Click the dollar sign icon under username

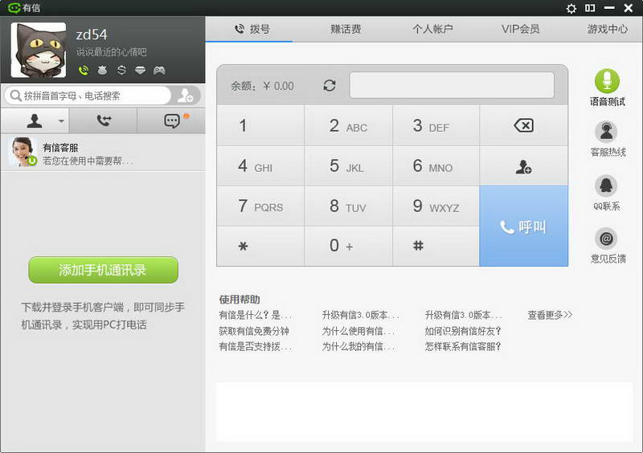point(121,71)
